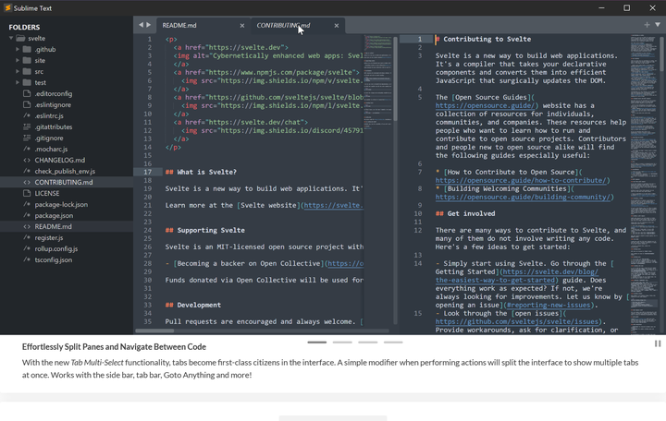This screenshot has height=421, width=666.
Task: Select the fourth carousel slide indicator
Action: 393,343
